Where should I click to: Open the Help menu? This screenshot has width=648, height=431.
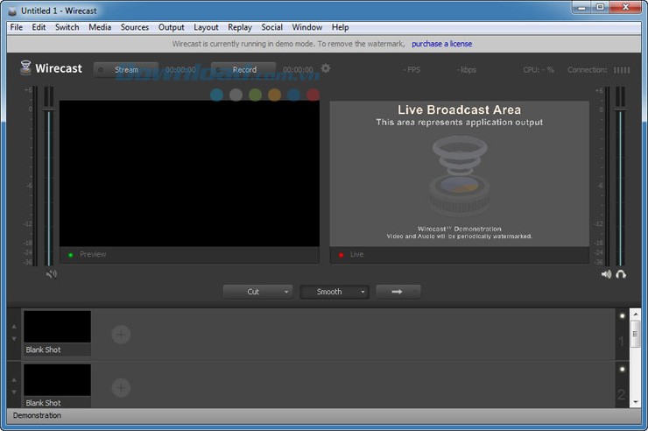tap(340, 27)
